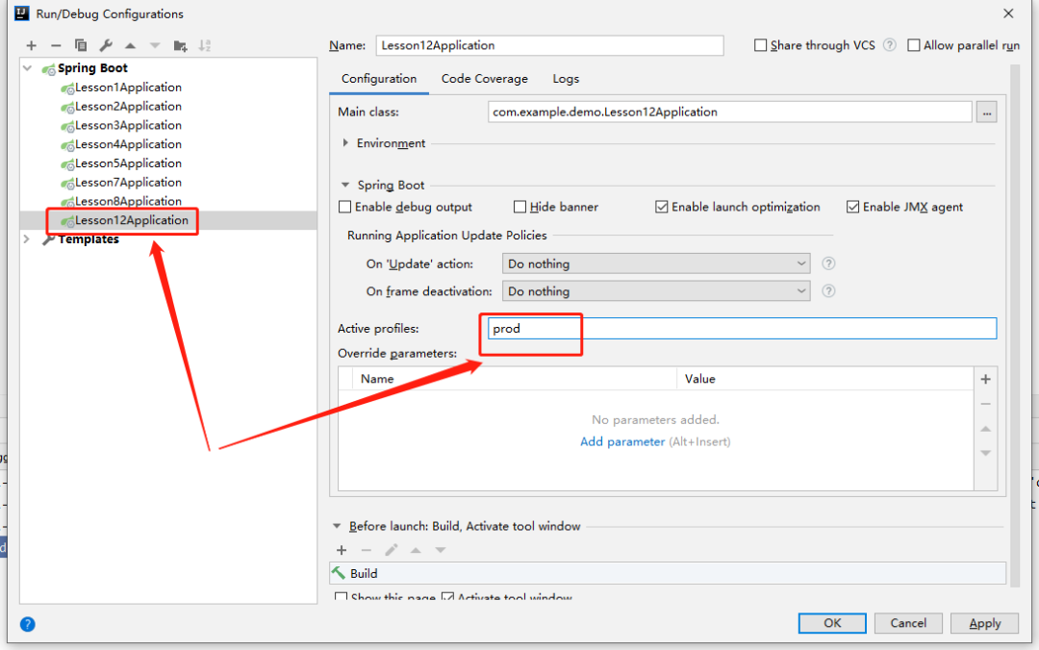The width and height of the screenshot is (1039, 650).
Task: Move configuration down in list toolbar
Action: (x=155, y=46)
